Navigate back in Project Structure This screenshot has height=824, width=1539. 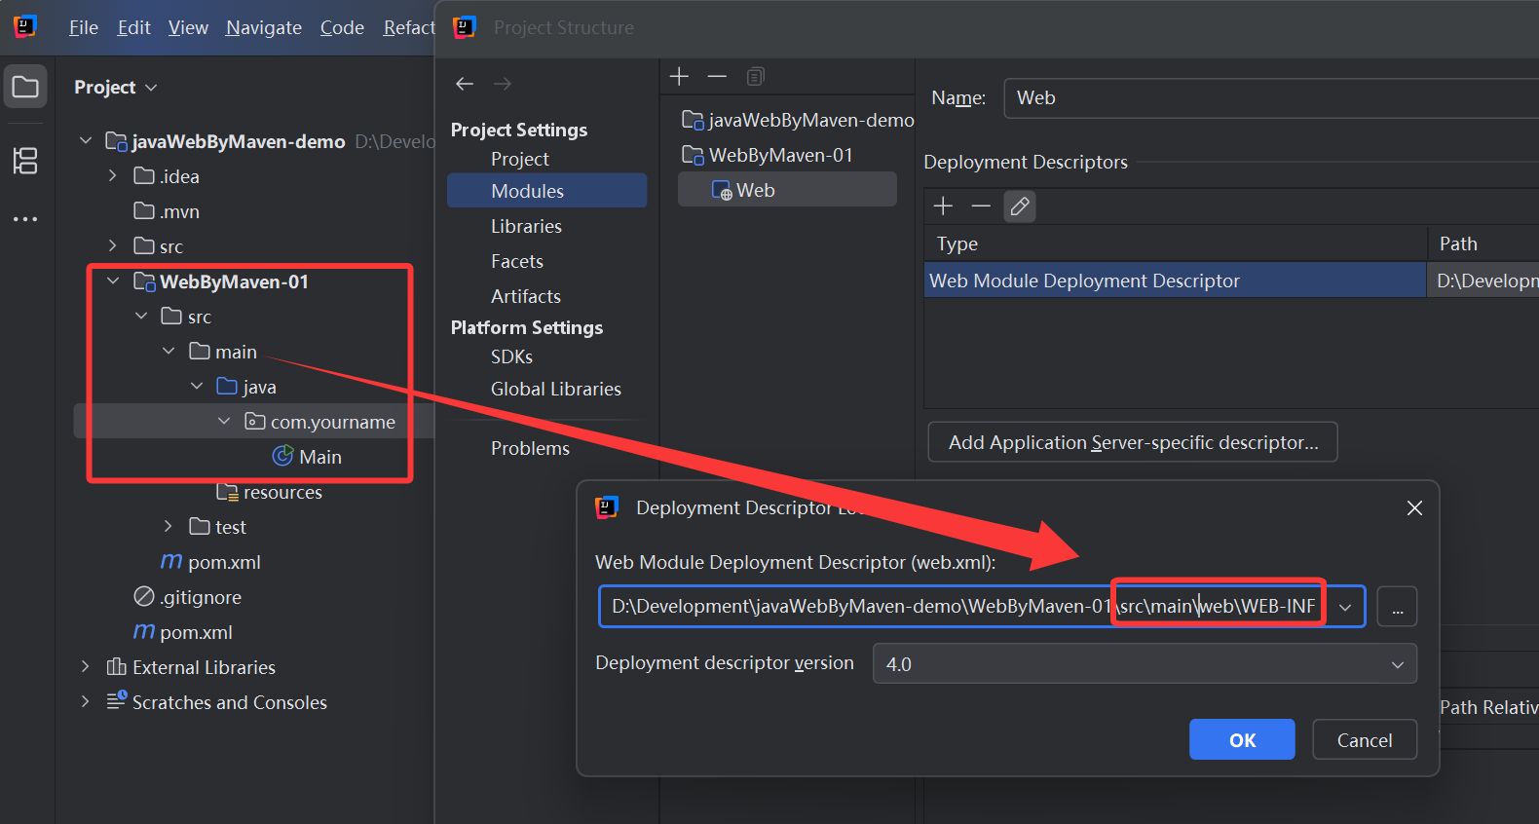coord(465,84)
